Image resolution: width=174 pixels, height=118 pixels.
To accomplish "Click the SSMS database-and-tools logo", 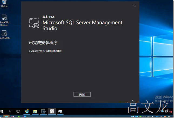I will click(34, 23).
